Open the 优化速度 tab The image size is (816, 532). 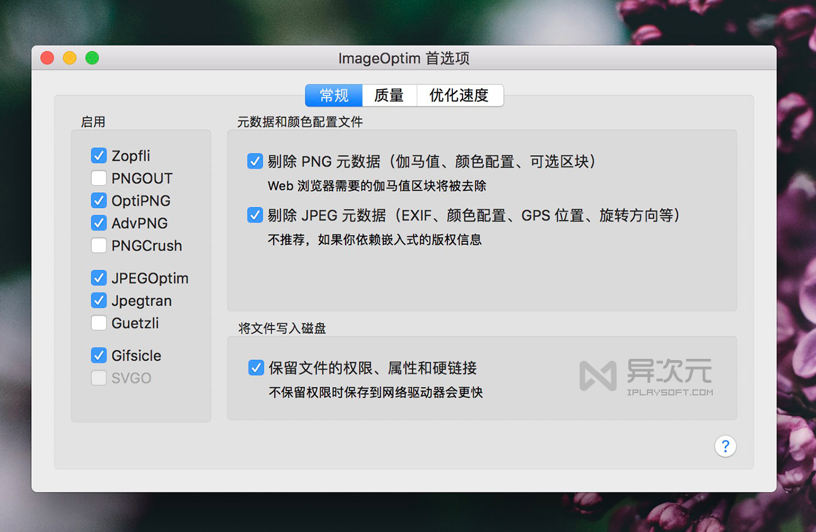[460, 95]
